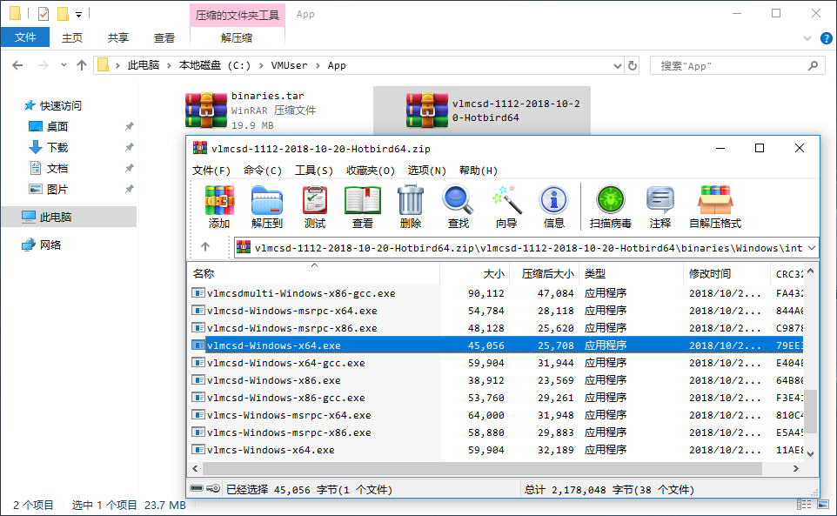This screenshot has width=837, height=516.
Task: Click the Explorer forward arrow
Action: [44, 65]
